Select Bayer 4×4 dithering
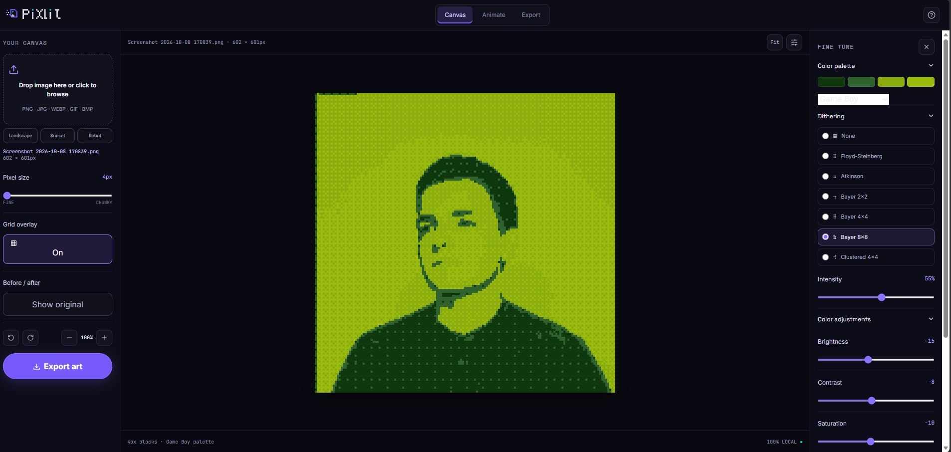 coord(876,217)
